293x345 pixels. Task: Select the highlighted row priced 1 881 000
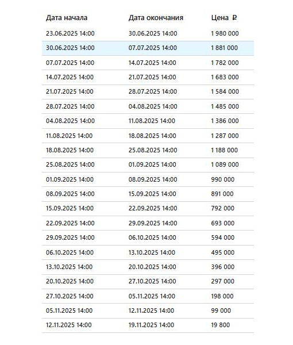pos(148,48)
